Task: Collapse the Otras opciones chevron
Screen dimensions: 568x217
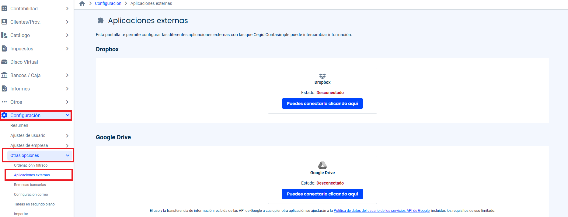Action: pos(68,155)
